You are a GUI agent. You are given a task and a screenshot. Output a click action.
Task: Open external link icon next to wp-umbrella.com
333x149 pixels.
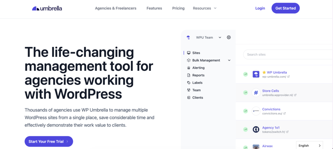(x=288, y=77)
